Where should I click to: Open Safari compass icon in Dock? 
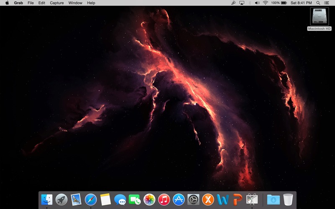91,200
